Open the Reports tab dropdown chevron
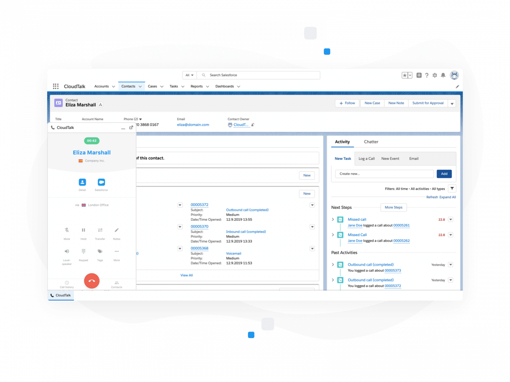Screen dimensions: 510x382 click(208, 87)
